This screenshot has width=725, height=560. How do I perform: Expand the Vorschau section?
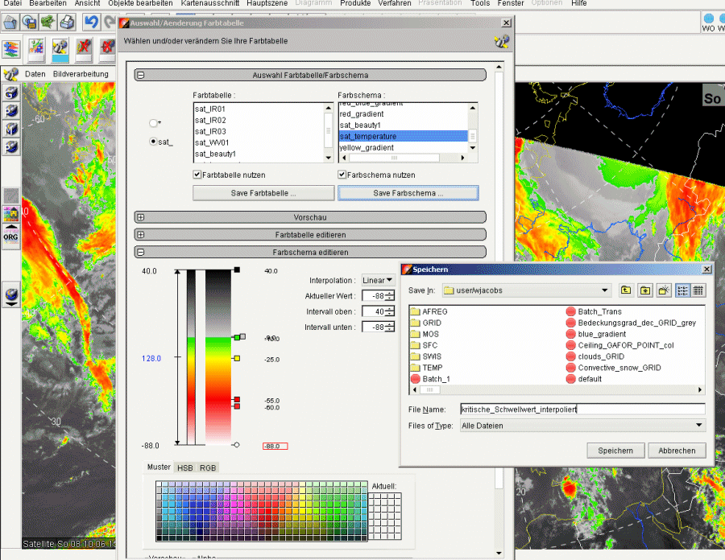tap(141, 217)
